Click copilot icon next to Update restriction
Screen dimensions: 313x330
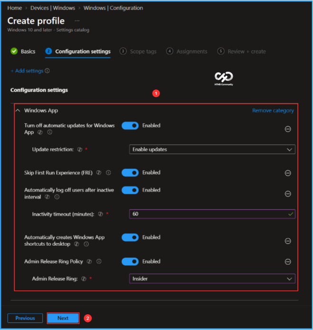[x=79, y=150]
